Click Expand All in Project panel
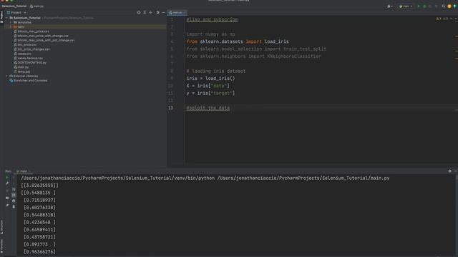 [145, 13]
